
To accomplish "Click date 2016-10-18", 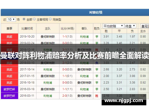I will [x=27, y=83].
